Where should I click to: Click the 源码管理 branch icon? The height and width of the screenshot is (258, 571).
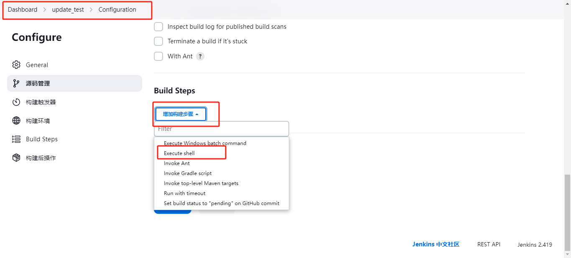point(16,83)
